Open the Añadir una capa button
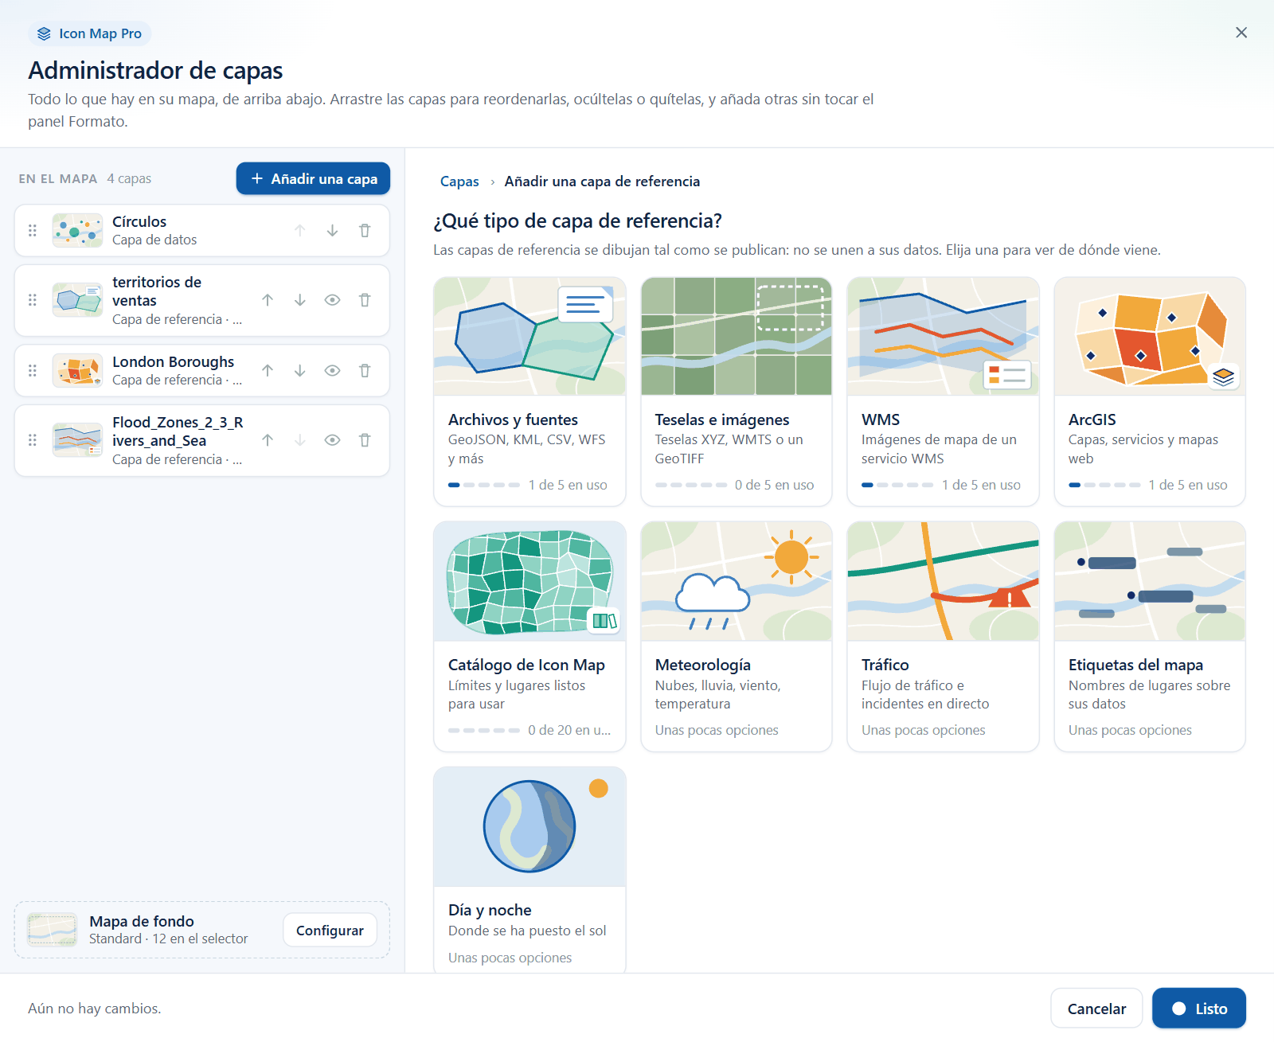This screenshot has width=1274, height=1042. [313, 178]
